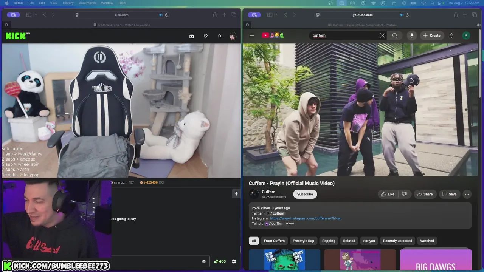
Task: Open more actions ellipsis under video
Action: (x=467, y=194)
